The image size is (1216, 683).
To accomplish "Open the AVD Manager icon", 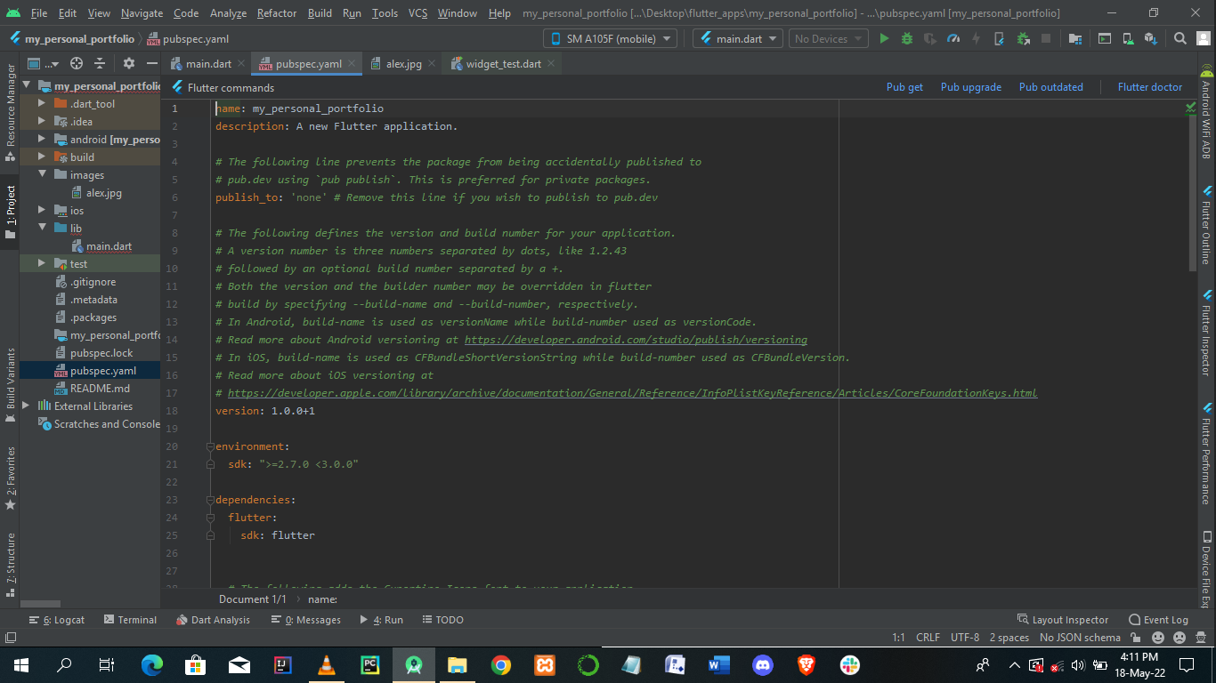I will coord(1128,38).
